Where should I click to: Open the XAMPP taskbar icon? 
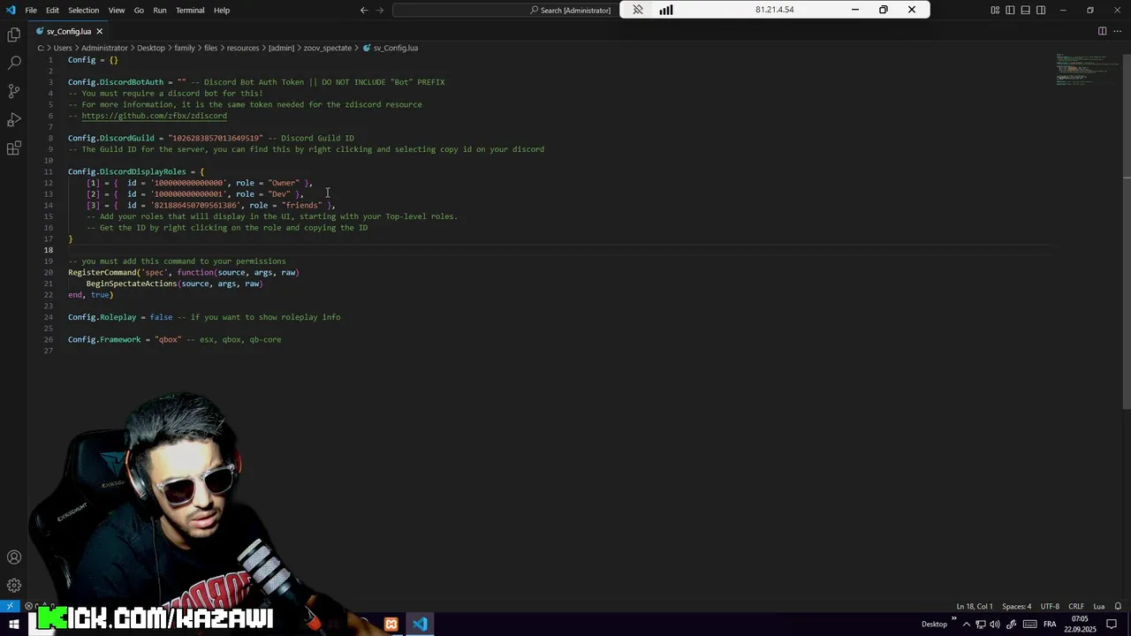tap(391, 624)
